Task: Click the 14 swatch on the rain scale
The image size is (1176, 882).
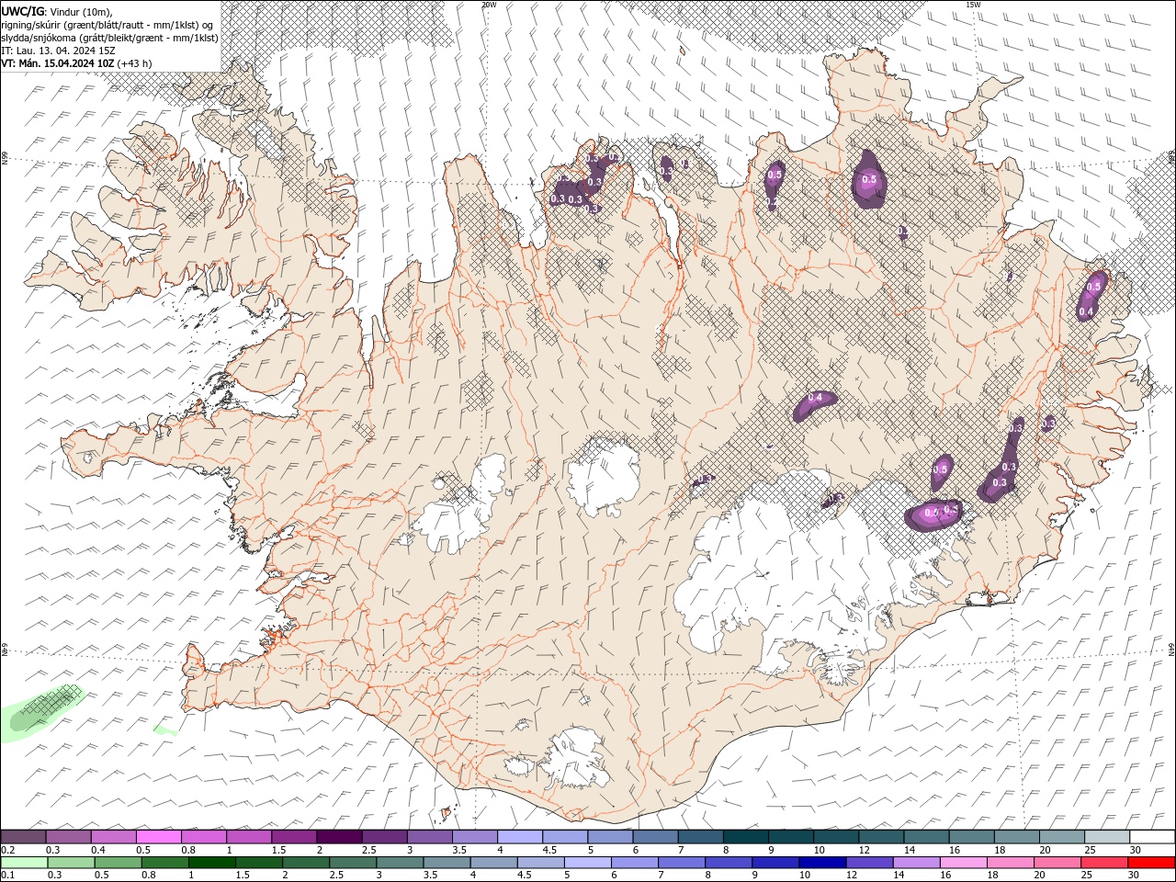Action: pos(915,863)
